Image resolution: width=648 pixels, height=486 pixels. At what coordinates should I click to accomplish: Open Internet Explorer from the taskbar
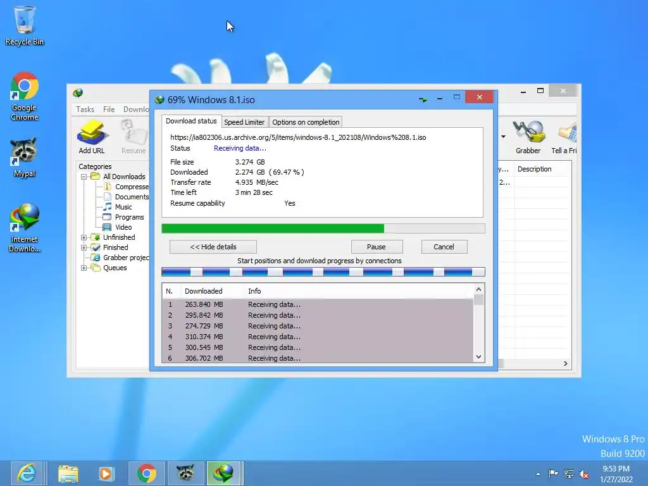point(27,473)
